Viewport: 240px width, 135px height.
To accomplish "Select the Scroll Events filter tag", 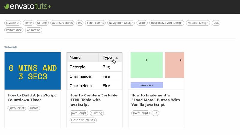I will pos(95,23).
